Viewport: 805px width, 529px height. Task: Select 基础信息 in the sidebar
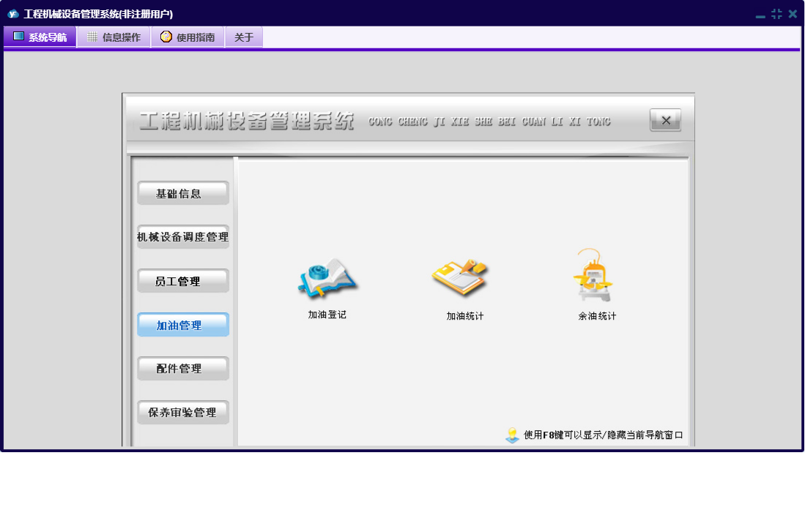tap(183, 193)
